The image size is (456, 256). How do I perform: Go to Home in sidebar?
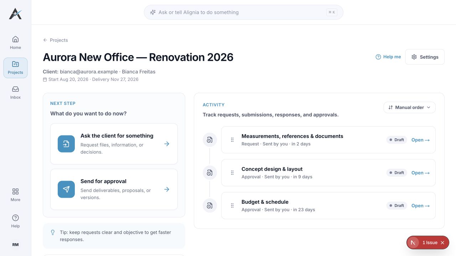coord(15,43)
